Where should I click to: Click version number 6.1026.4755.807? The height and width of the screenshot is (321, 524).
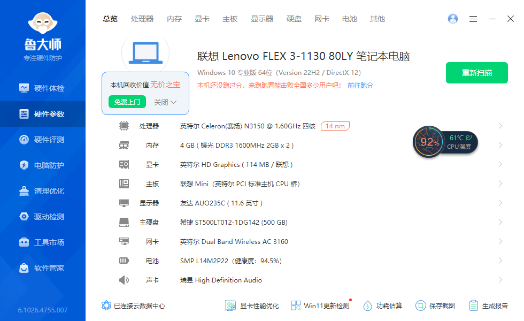point(43,310)
